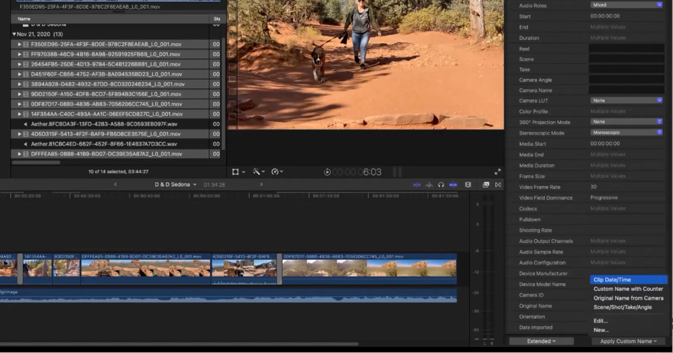Open the Stereoscopic Mode Monoscopic dropdown
The width and height of the screenshot is (673, 353).
(x=626, y=133)
